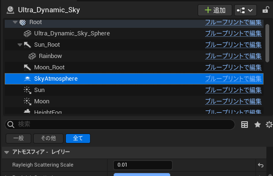The height and width of the screenshot is (176, 273).
Task: Open the blueprint/hierarchy dropdown button
Action: 246,10
